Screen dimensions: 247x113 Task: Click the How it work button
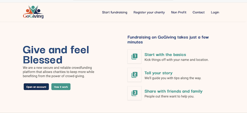(x=61, y=87)
